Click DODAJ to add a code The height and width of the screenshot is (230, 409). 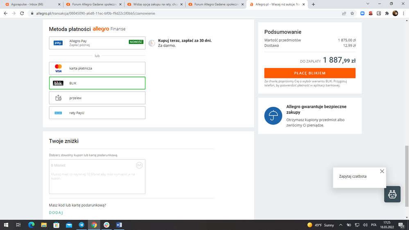click(56, 212)
